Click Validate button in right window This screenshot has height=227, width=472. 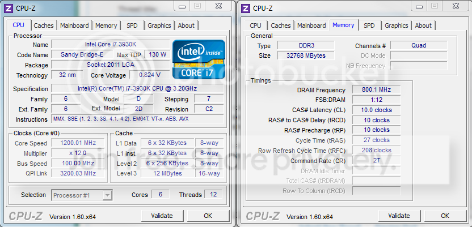tap(399, 216)
